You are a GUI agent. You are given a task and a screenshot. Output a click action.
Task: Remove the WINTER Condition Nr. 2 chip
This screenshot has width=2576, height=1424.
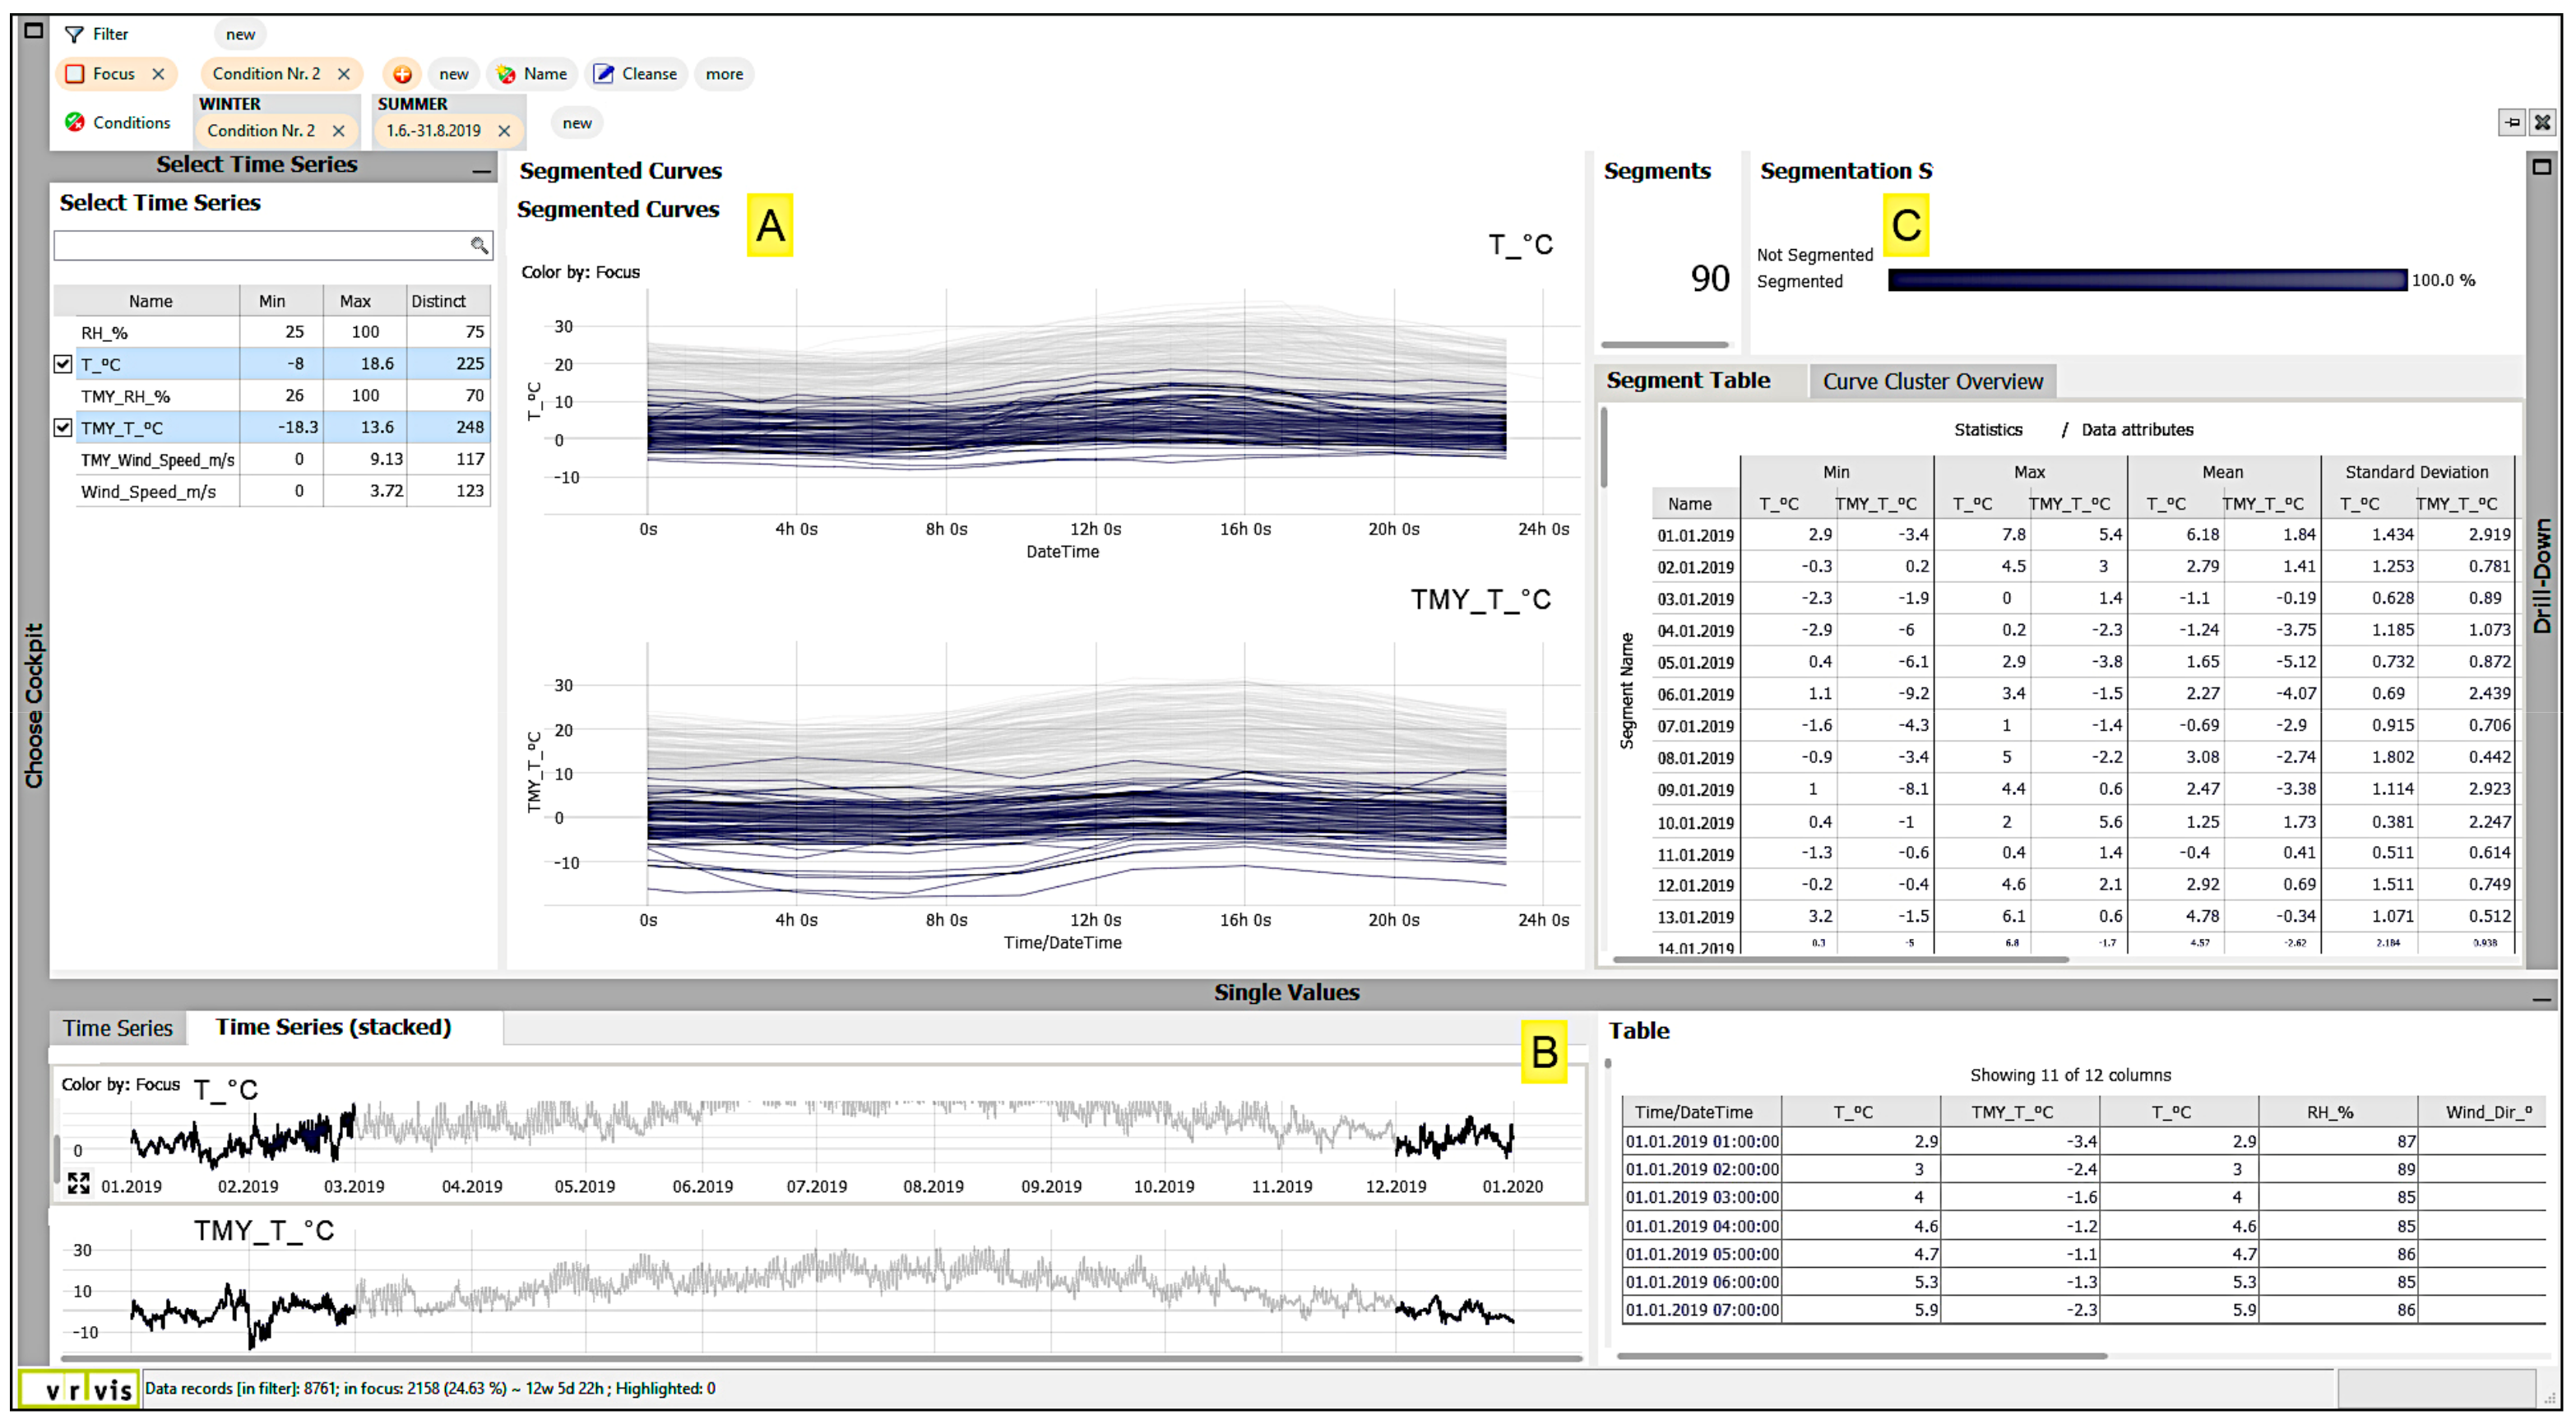tap(338, 131)
